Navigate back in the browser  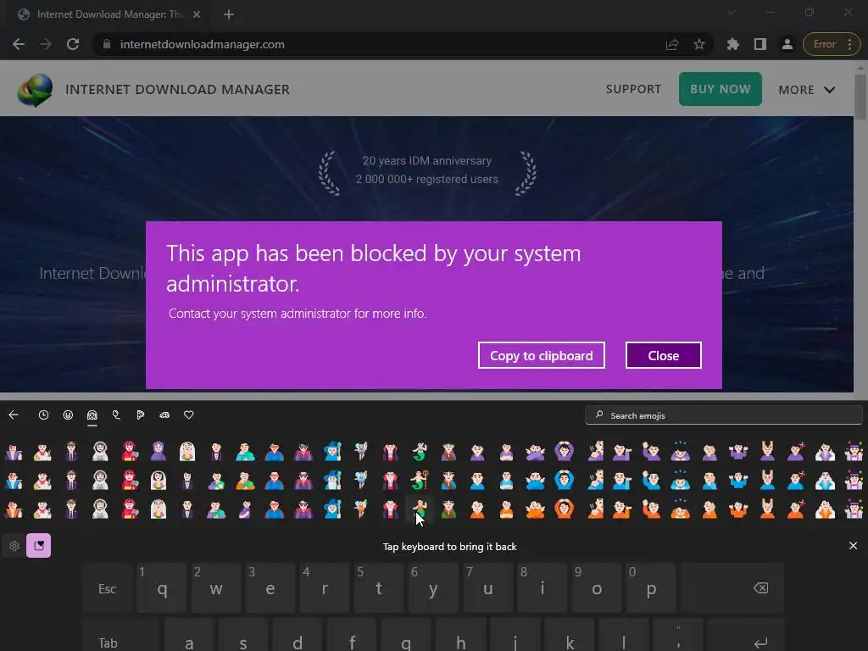coord(19,44)
